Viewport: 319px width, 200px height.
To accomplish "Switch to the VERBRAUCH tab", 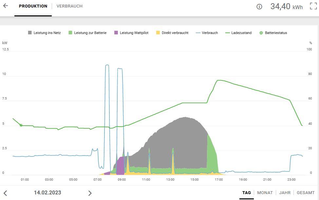I will tap(69, 6).
